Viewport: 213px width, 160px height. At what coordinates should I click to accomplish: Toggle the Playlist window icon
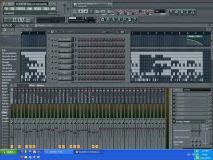point(171,12)
